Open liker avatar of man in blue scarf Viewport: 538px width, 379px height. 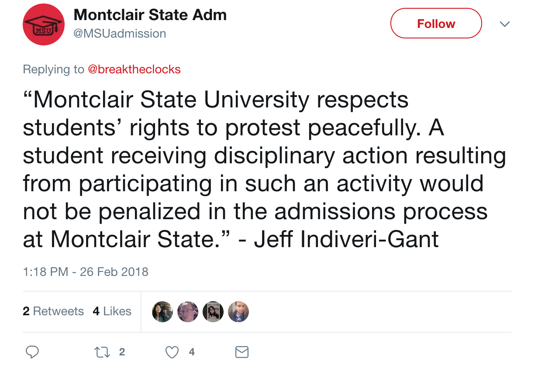(x=238, y=312)
